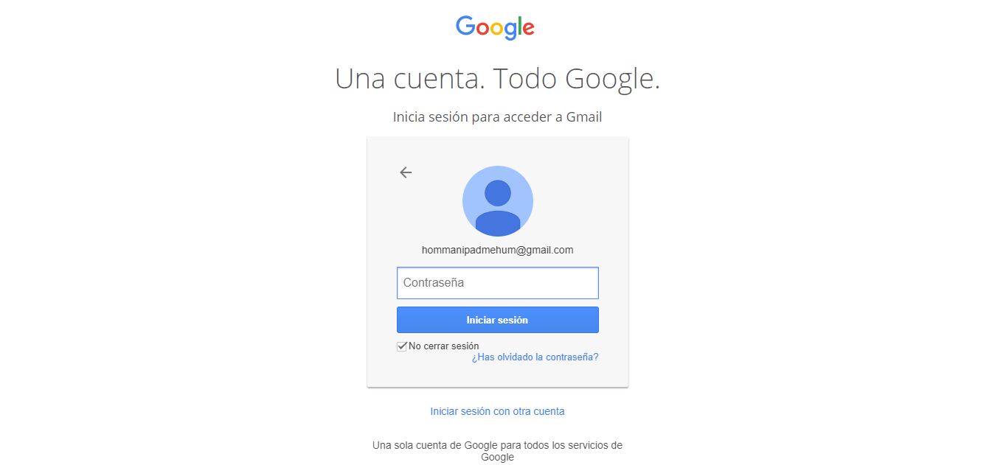Open the ¿Has olvidado la contraseña? link
The height and width of the screenshot is (465, 995).
point(535,357)
